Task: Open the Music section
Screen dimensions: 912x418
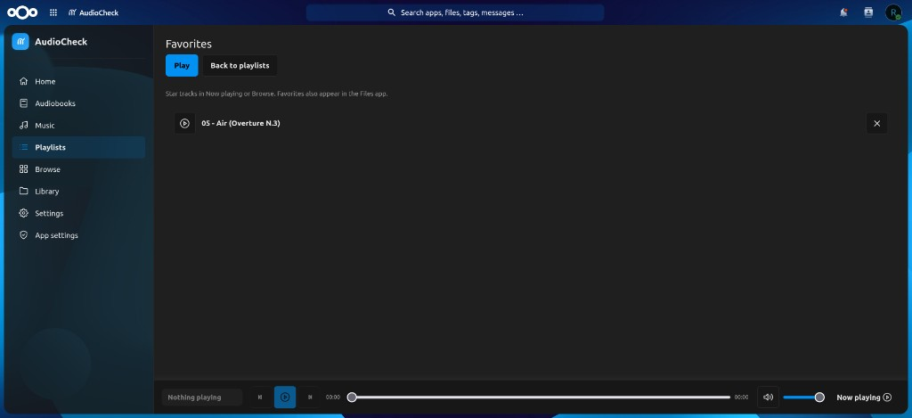Action: 78,125
